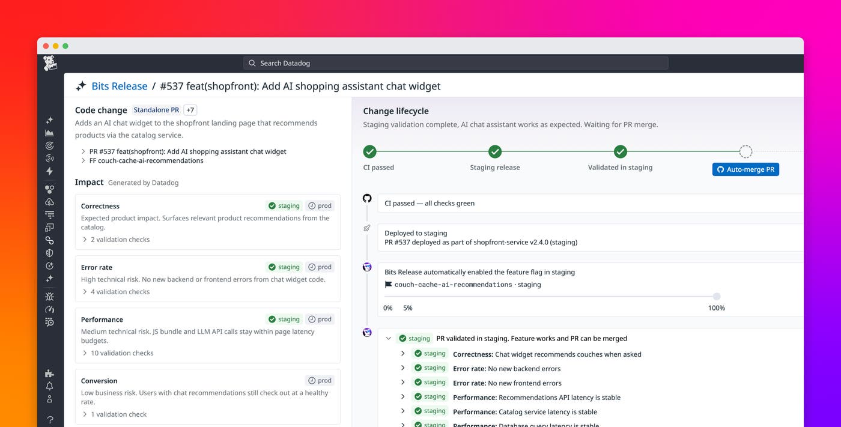Image resolution: width=841 pixels, height=427 pixels.
Task: Click the 0% mark on rollout slider
Action: [x=388, y=308]
